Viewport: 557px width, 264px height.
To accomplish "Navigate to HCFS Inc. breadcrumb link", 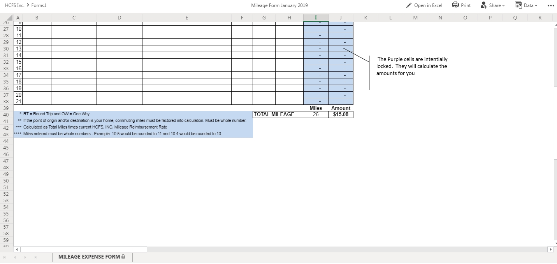I will (x=14, y=5).
